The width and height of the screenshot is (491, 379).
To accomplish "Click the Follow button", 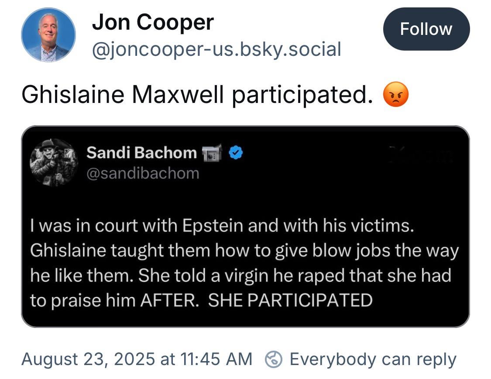I will [426, 29].
